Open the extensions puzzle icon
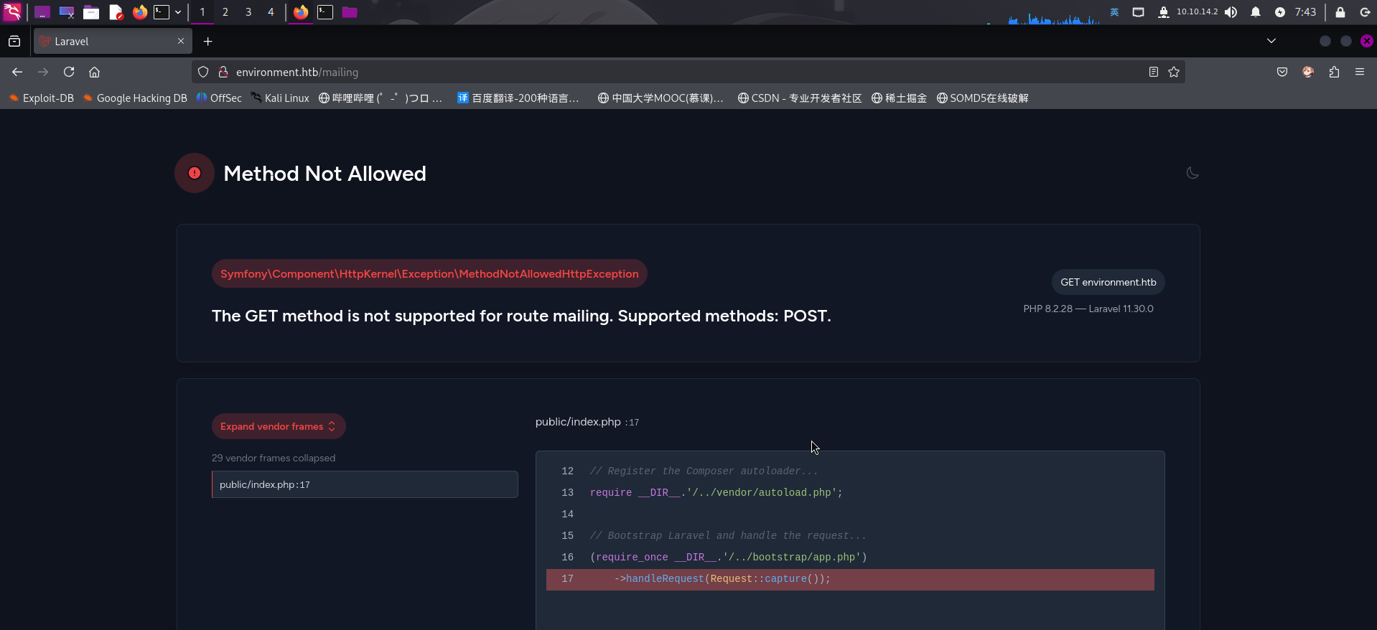This screenshot has width=1377, height=630. 1334,72
